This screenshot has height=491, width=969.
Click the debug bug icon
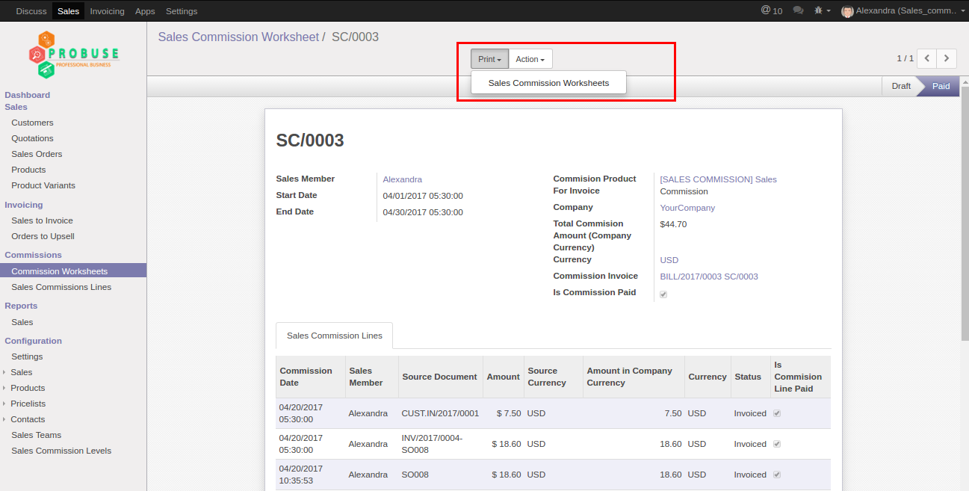coord(820,10)
